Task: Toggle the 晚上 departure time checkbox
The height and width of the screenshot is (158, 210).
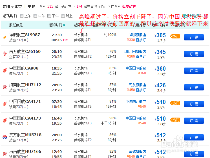Action: [63, 16]
